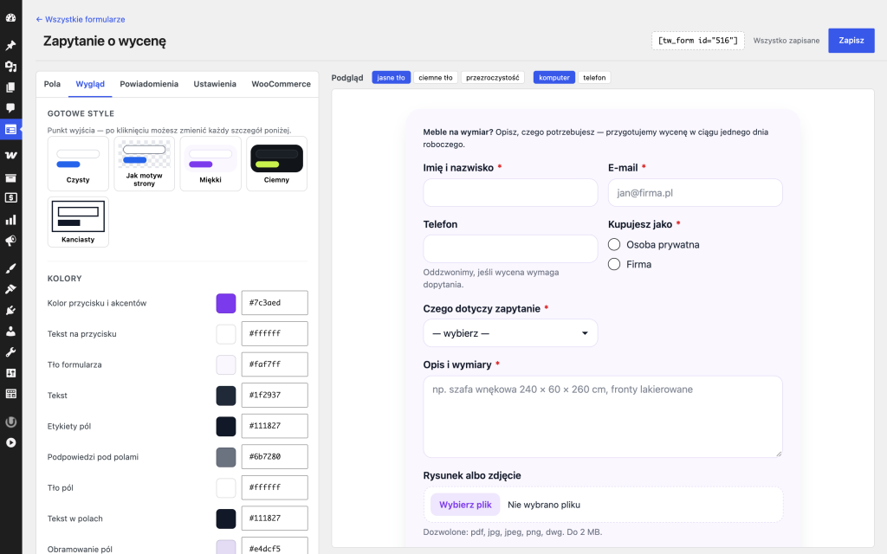Open Analytics via the bar chart icon
The height and width of the screenshot is (554, 887).
[x=10, y=220]
